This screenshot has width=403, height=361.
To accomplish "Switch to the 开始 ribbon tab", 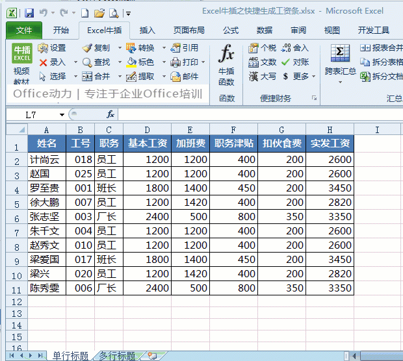I will tap(61, 31).
